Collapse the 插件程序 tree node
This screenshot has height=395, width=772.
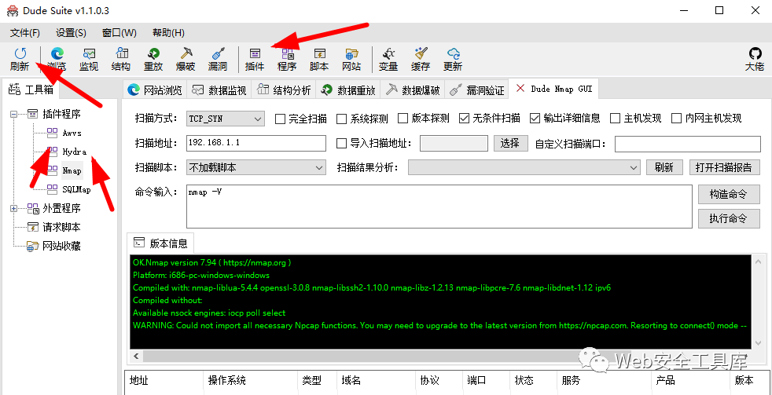tap(13, 114)
